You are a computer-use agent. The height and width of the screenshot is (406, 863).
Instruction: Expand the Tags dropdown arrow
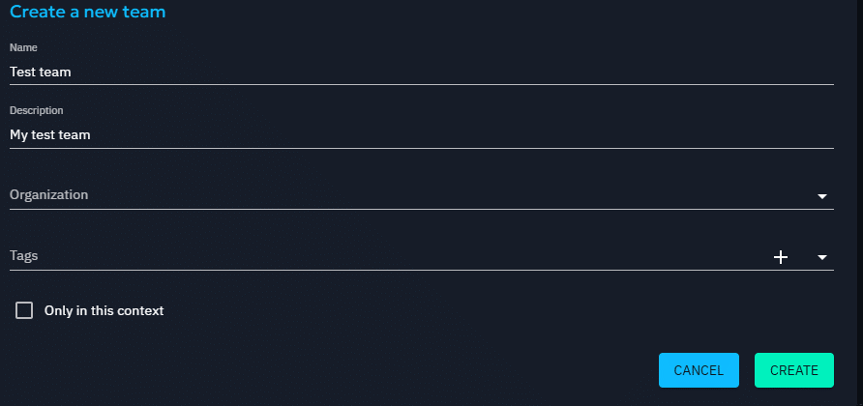coord(822,257)
